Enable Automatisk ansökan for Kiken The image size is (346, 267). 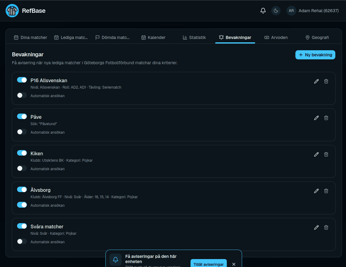(22, 168)
